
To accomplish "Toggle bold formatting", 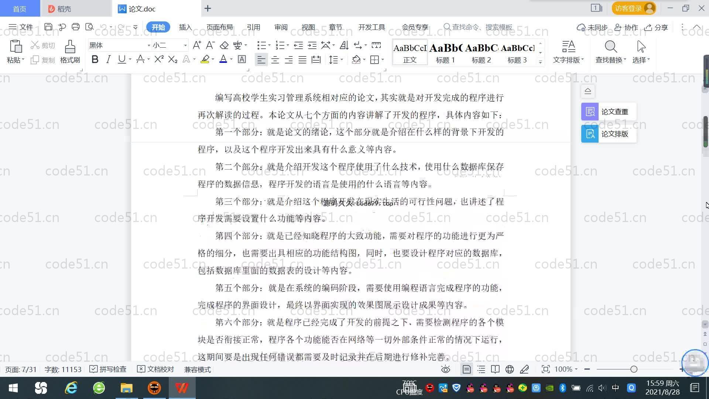I will [95, 59].
